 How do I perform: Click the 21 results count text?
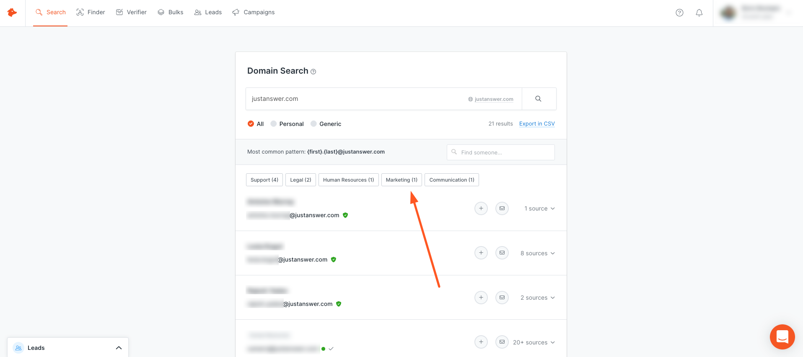[500, 124]
